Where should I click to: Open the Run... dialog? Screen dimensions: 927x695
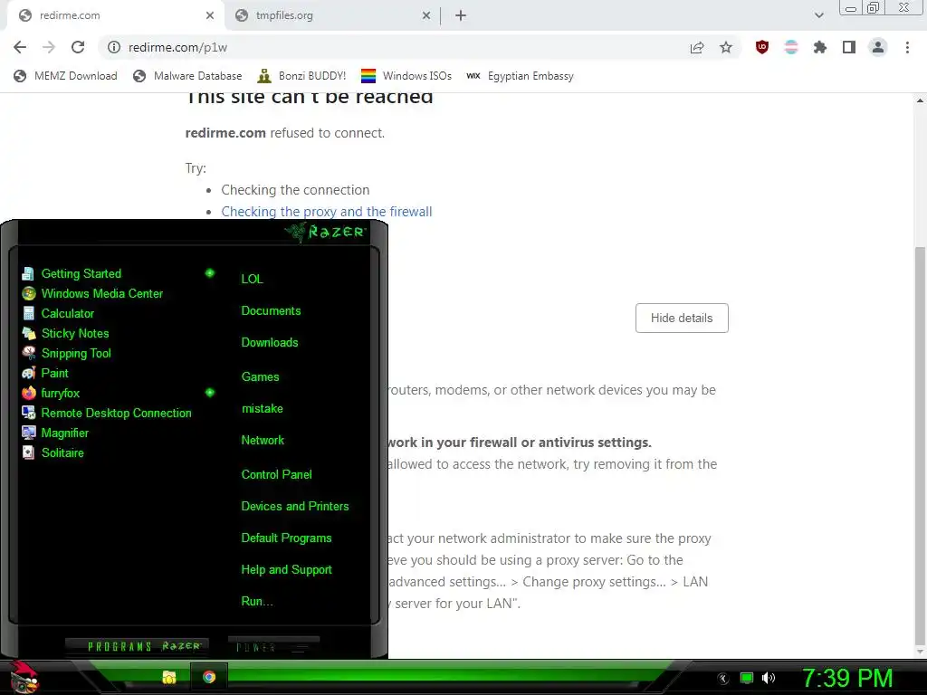tap(257, 602)
